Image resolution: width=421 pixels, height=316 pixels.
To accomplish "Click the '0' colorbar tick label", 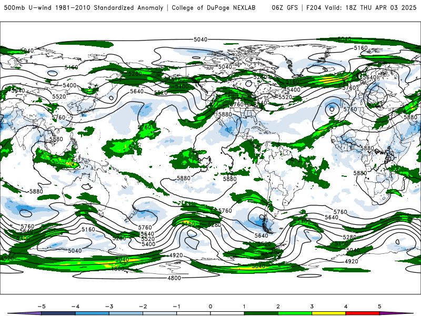I will click(x=210, y=307).
